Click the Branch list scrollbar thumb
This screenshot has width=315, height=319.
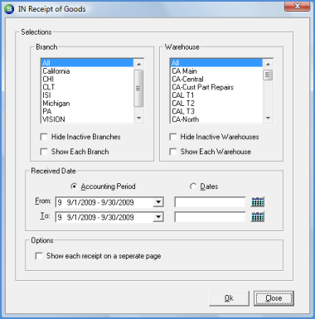138,88
